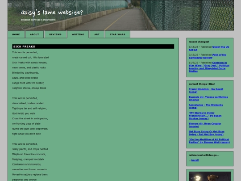Image resolution: width=241 pixels, height=181 pixels.
Task: Click the "current things I like!" heading
Action: pos(202,84)
